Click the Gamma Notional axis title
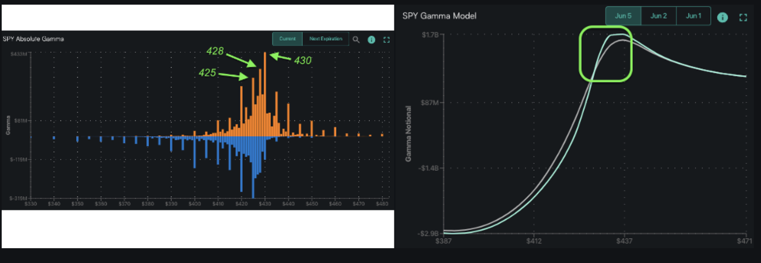 pos(408,134)
